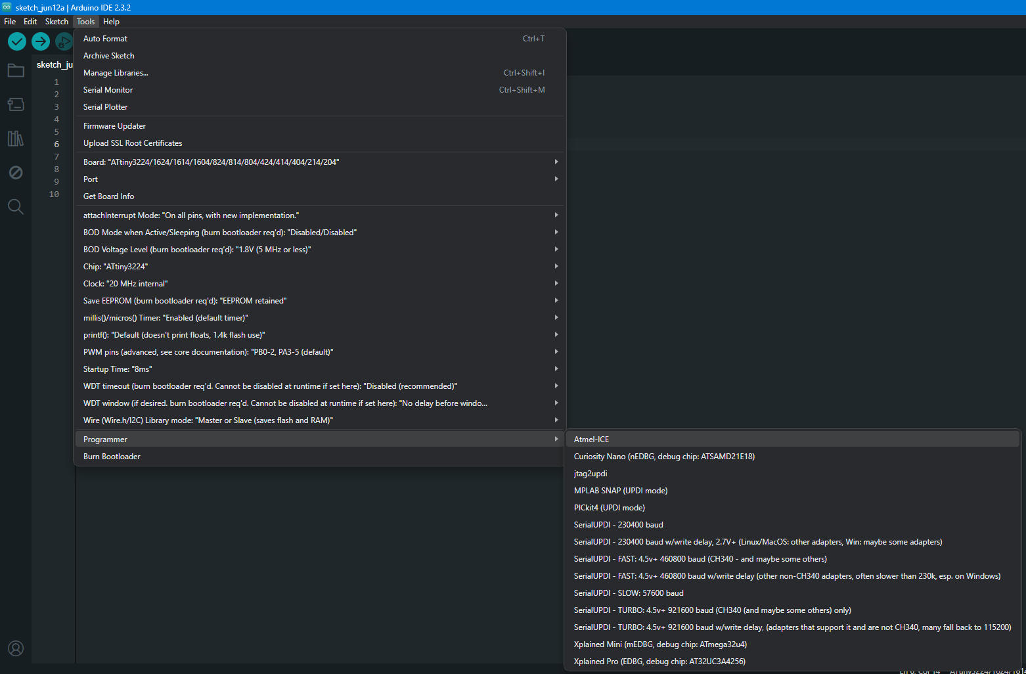Expand the printf() option submenu
The width and height of the screenshot is (1026, 674).
[320, 335]
